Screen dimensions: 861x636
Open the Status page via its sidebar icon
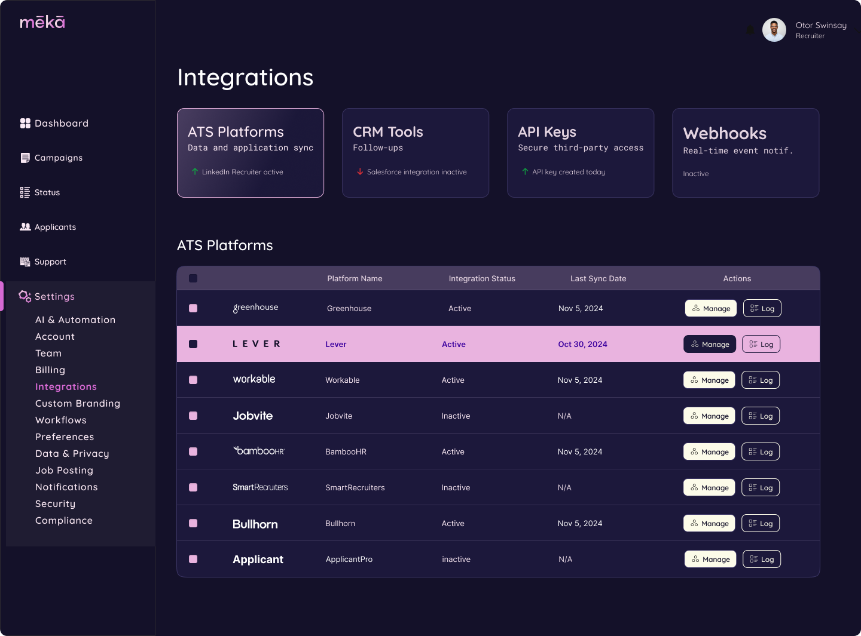[x=25, y=192]
